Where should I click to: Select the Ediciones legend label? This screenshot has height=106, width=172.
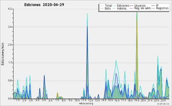(x=123, y=5)
